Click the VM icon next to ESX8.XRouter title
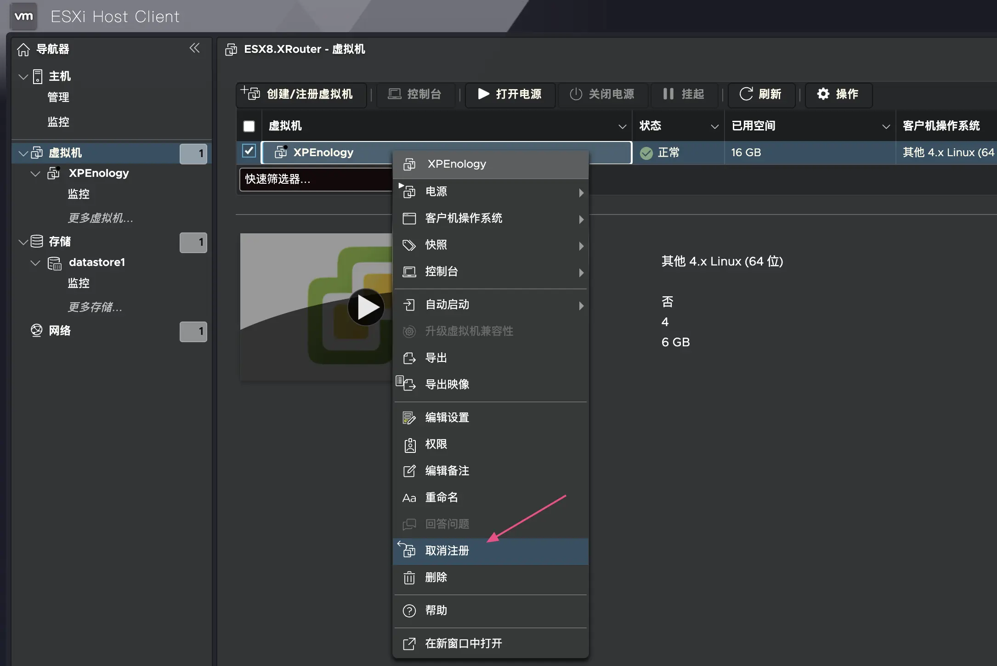The width and height of the screenshot is (997, 666). click(231, 50)
